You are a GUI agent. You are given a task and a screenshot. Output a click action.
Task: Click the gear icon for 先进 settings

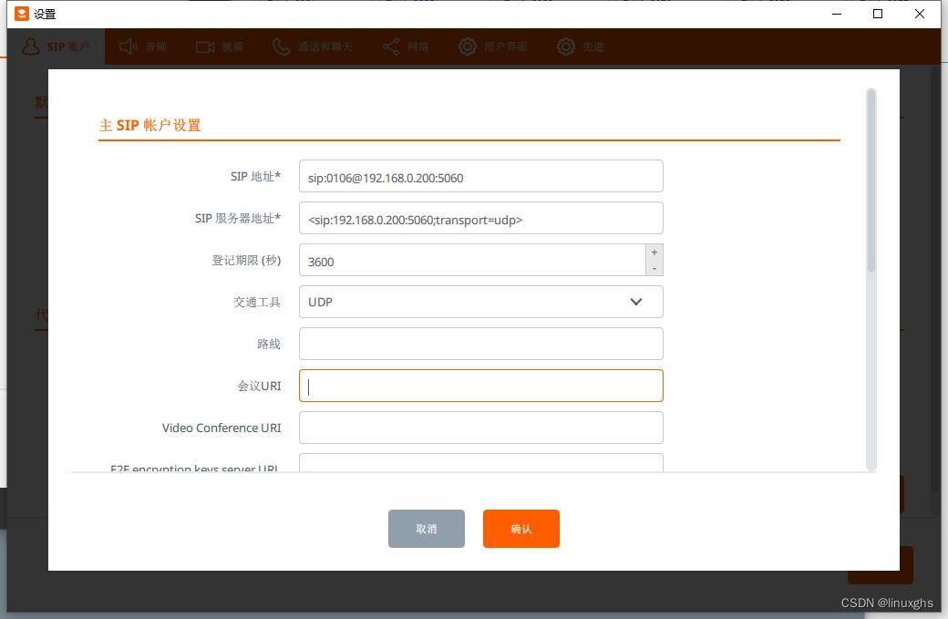point(566,46)
